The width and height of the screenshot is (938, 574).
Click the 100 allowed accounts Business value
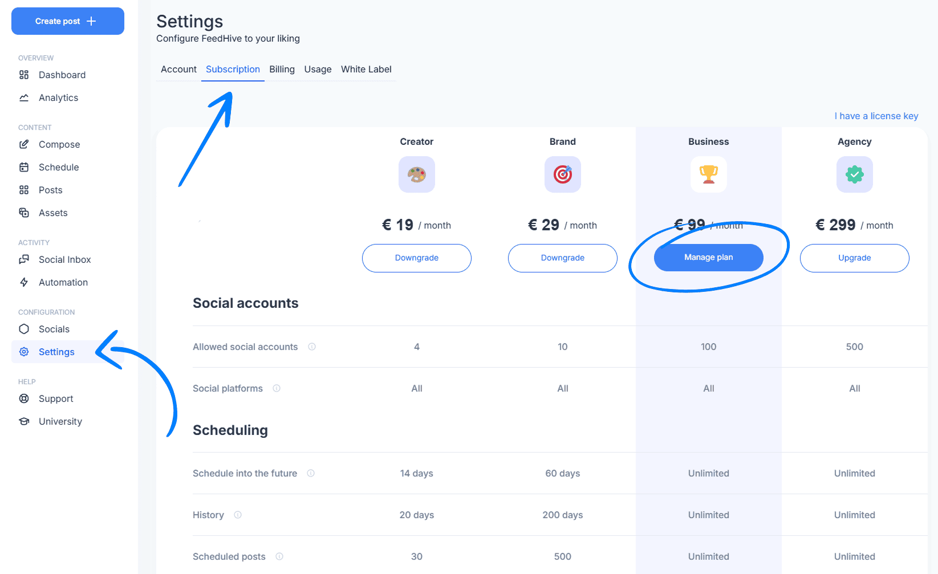tap(709, 347)
